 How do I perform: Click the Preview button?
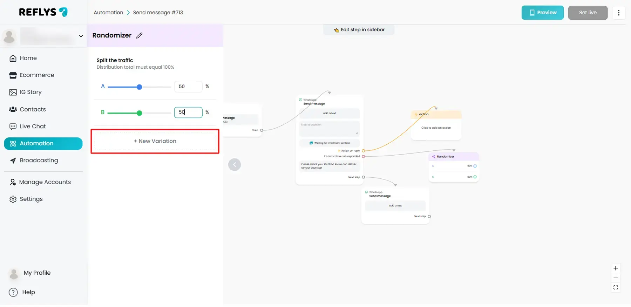[542, 13]
